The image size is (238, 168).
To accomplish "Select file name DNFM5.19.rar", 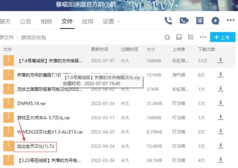I will pyautogui.click(x=32, y=104).
